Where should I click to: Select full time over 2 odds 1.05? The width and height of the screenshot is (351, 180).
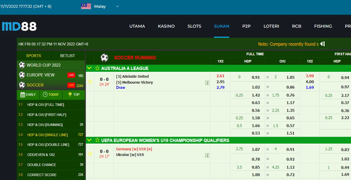pyautogui.click(x=291, y=77)
